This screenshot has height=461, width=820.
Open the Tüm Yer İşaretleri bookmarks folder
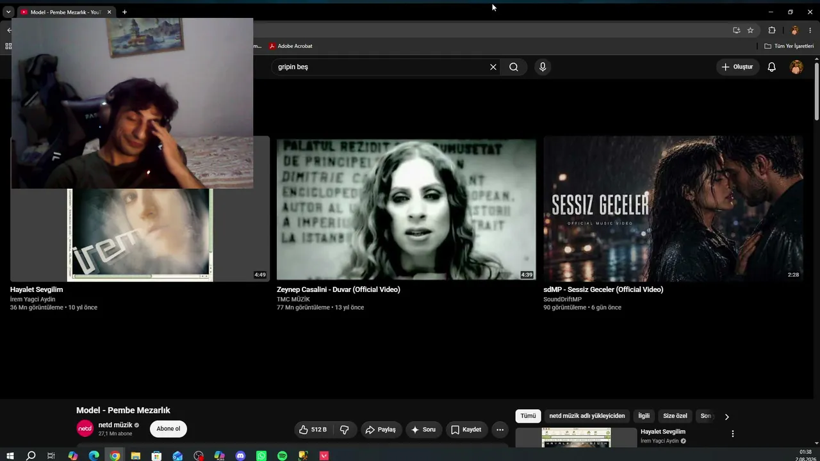(789, 46)
